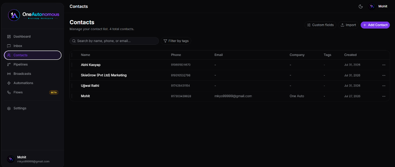Viewport: 395px width, 167px height.
Task: Click the Inbox chat bubble icon
Action: click(9, 46)
